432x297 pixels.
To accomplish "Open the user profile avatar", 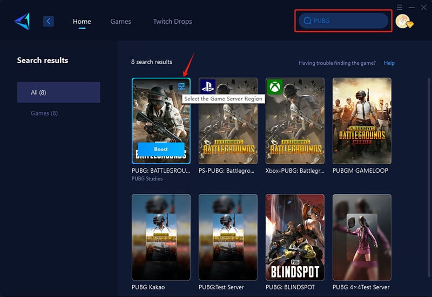I will 404,21.
